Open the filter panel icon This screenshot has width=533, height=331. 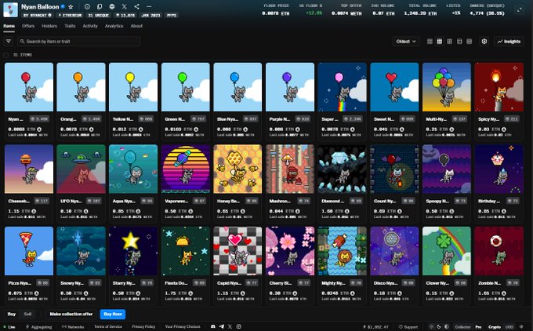pyautogui.click(x=9, y=41)
